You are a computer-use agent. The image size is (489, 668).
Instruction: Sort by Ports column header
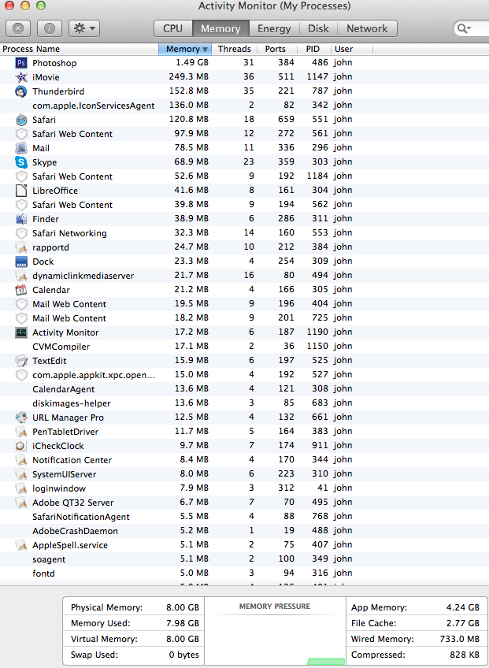tap(276, 49)
